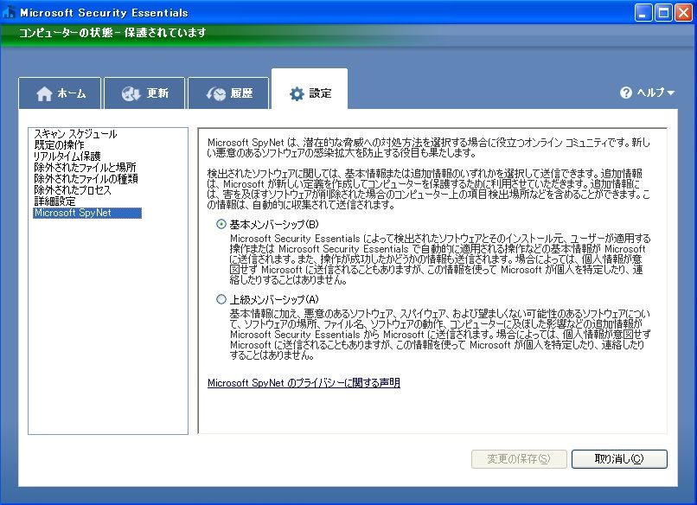The height and width of the screenshot is (505, 697).
Task: Select Microsoft SpyNet list entry
Action: click(87, 213)
